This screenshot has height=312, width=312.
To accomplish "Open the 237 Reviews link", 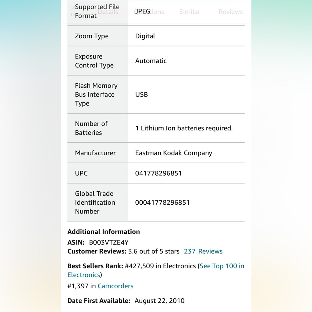I will [203, 251].
